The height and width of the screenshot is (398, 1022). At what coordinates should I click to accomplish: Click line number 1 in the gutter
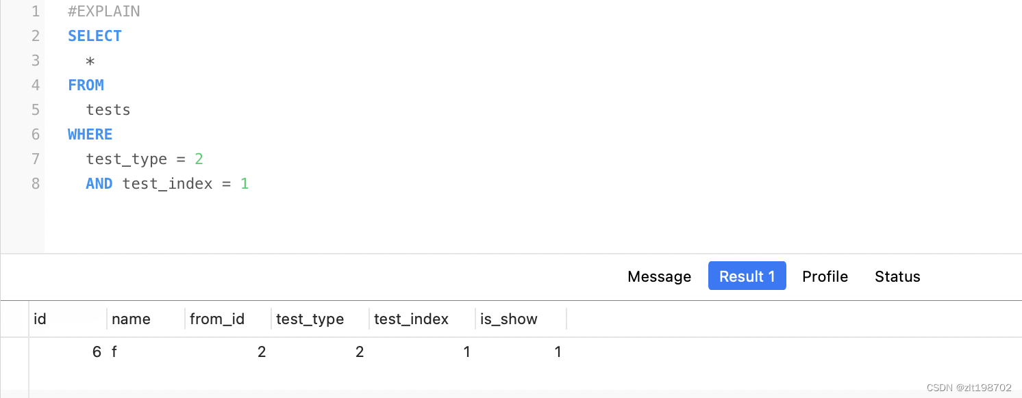36,12
